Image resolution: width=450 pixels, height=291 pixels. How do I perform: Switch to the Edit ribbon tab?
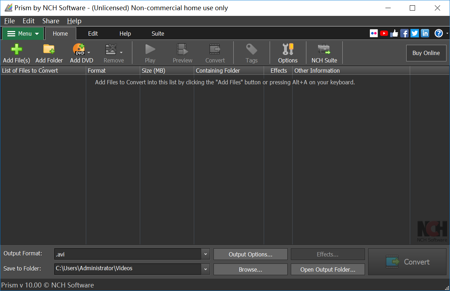pos(93,34)
